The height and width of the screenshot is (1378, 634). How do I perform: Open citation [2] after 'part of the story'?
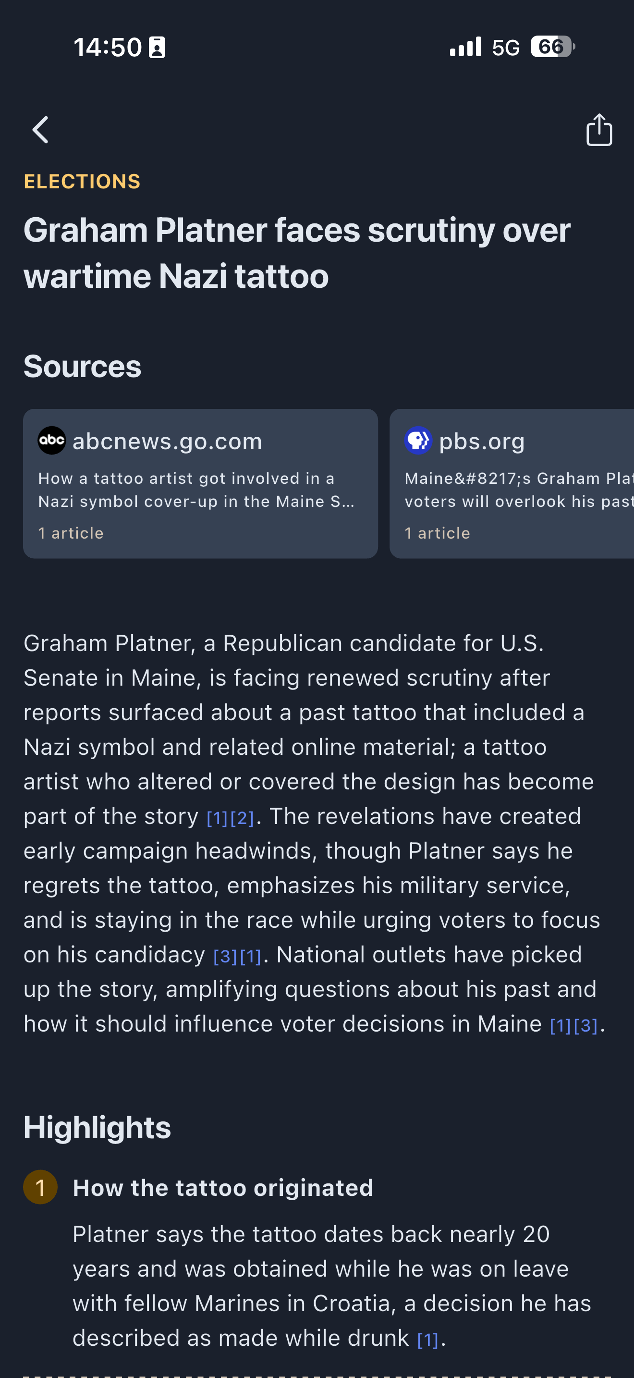(x=242, y=818)
